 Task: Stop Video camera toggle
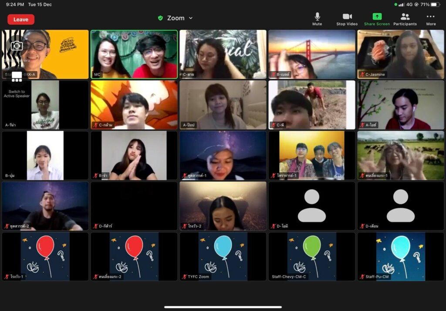coord(347,19)
